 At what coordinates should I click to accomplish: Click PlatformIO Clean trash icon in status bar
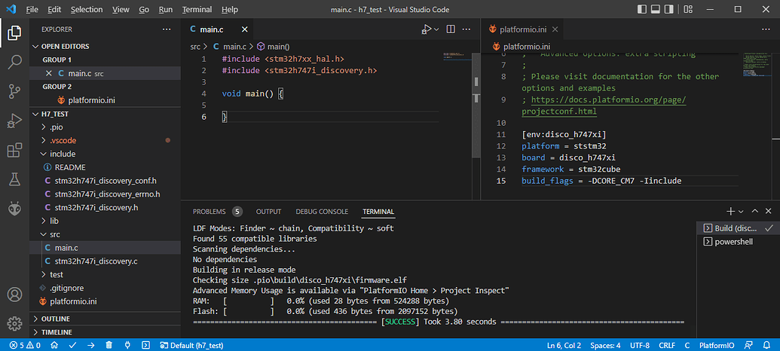coord(109,345)
